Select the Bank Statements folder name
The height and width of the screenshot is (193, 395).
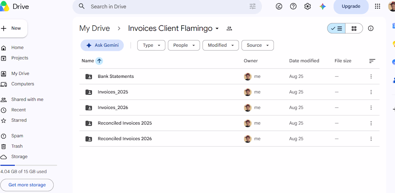pyautogui.click(x=116, y=76)
